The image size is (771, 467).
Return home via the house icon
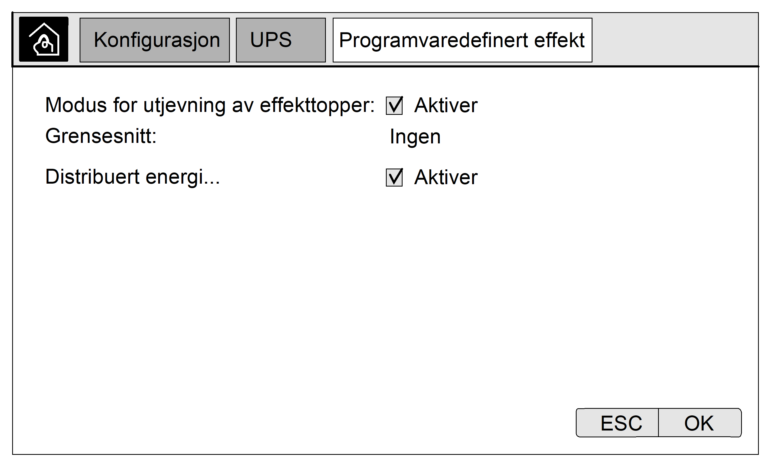pos(43,39)
